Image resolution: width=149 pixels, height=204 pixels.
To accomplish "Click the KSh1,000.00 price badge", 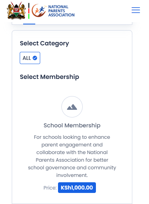I will tap(77, 188).
